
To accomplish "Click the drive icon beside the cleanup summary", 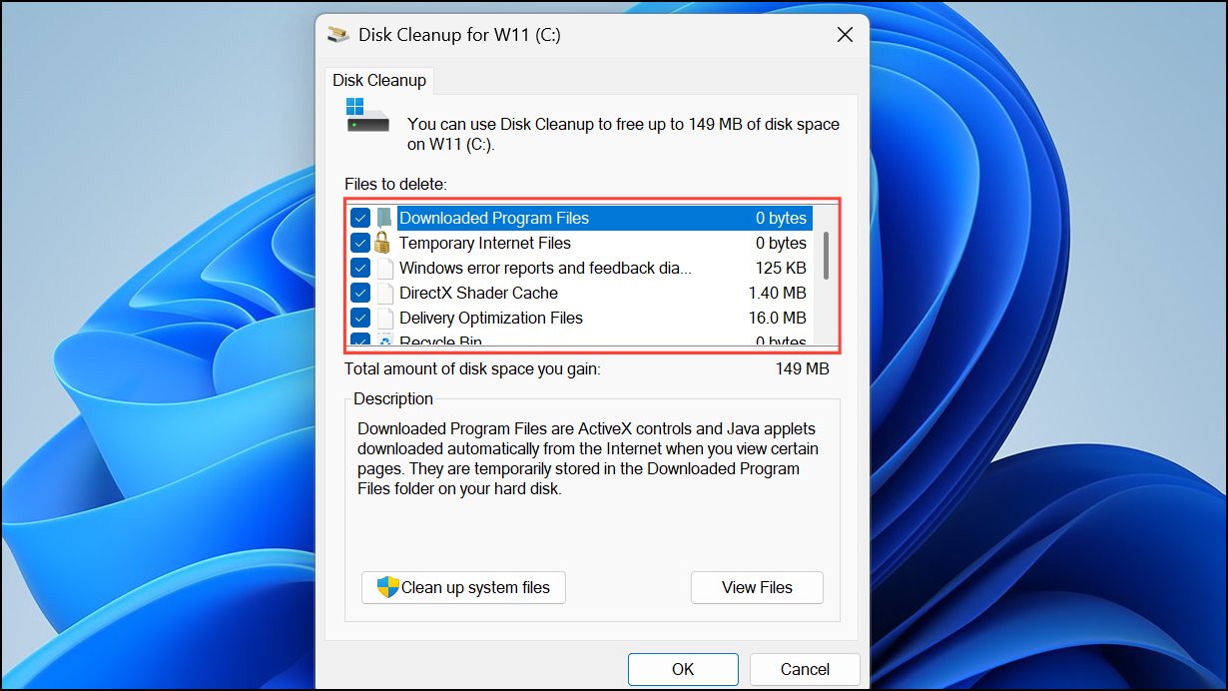I will tap(367, 116).
